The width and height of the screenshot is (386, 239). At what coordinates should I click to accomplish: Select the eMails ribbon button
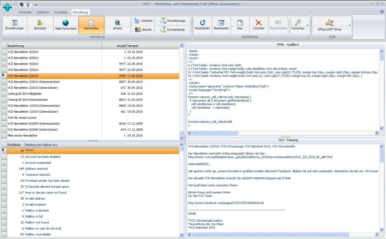click(117, 25)
